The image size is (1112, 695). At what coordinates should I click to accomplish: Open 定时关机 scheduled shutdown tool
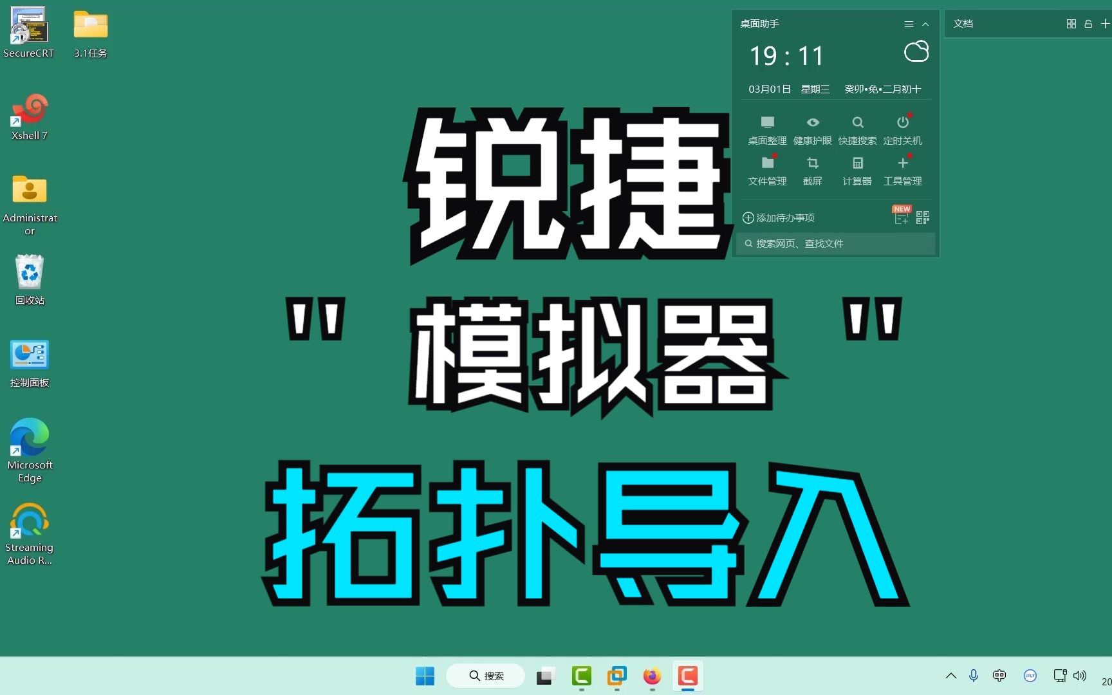pos(902,131)
